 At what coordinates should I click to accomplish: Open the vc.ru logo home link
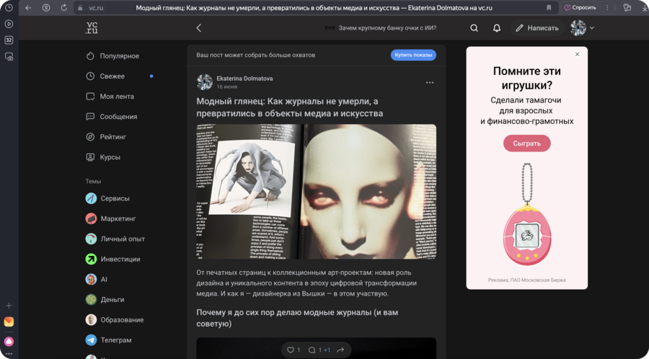click(92, 28)
